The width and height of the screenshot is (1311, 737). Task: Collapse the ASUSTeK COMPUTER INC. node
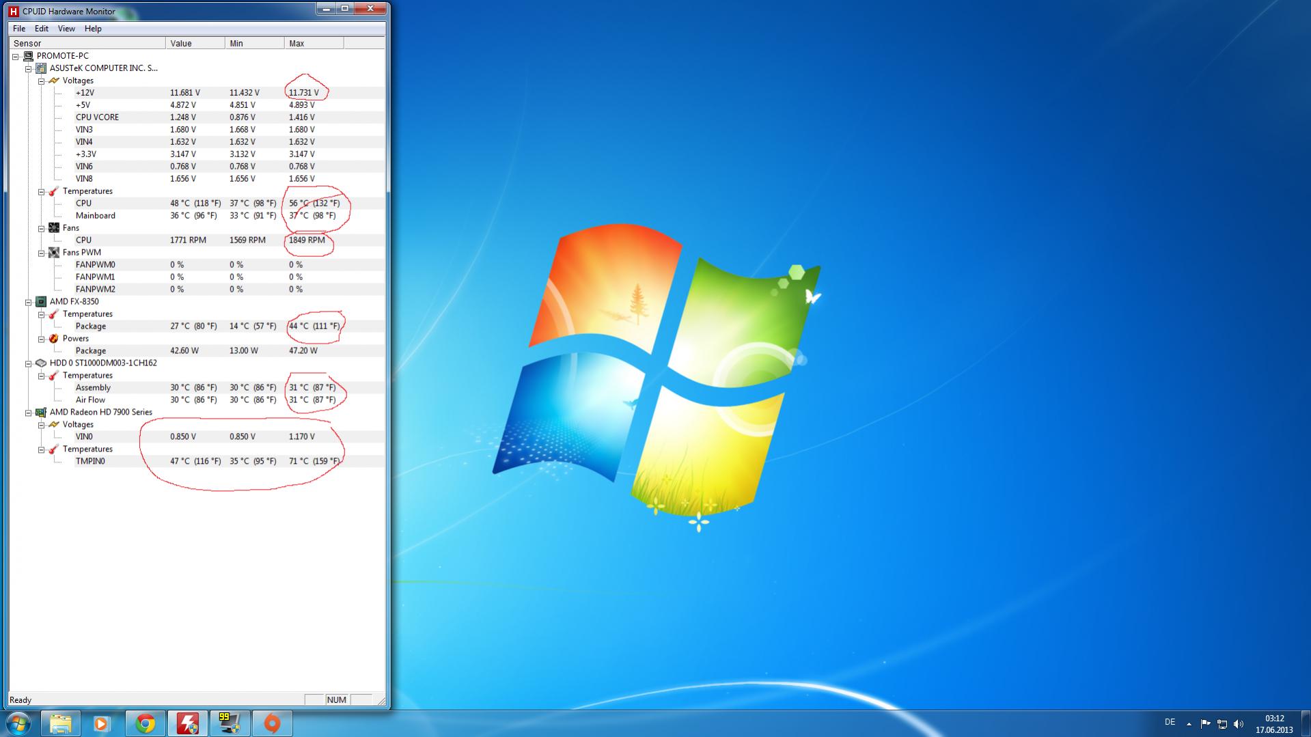pyautogui.click(x=29, y=68)
